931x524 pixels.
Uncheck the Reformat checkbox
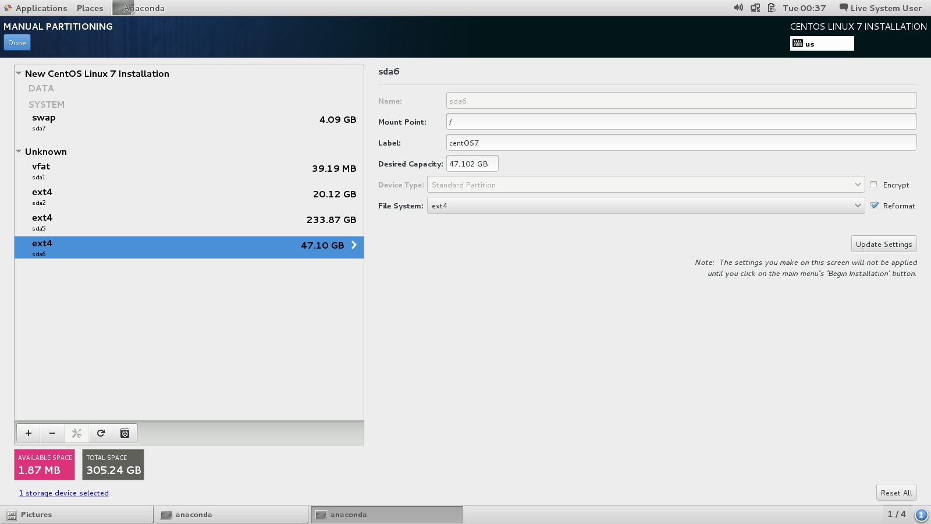pos(874,206)
